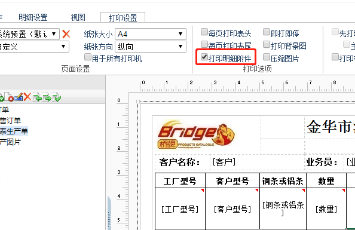Open the 系统预置 preset dropdown
The height and width of the screenshot is (230, 355).
pos(29,34)
